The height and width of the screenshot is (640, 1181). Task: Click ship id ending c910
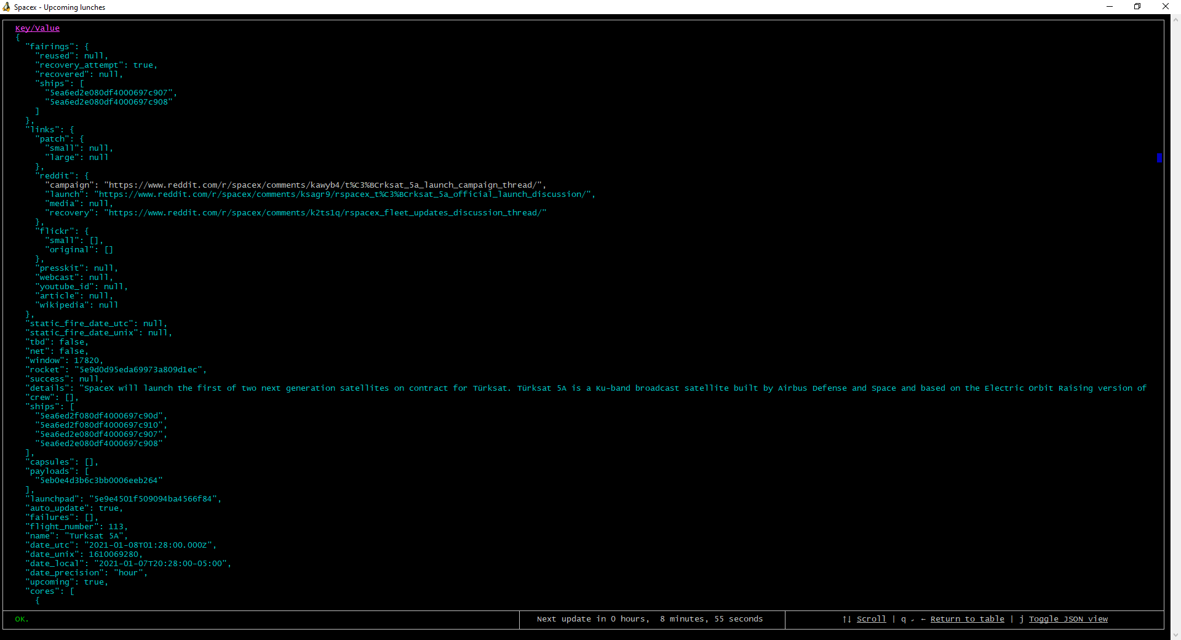tap(101, 425)
